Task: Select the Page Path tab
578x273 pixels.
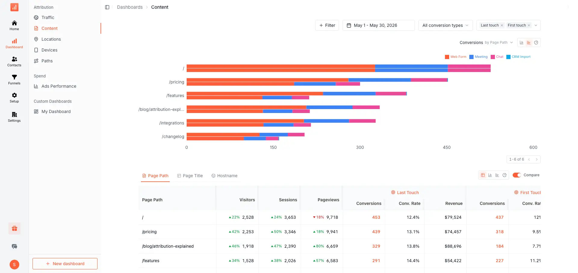Action: coord(155,176)
